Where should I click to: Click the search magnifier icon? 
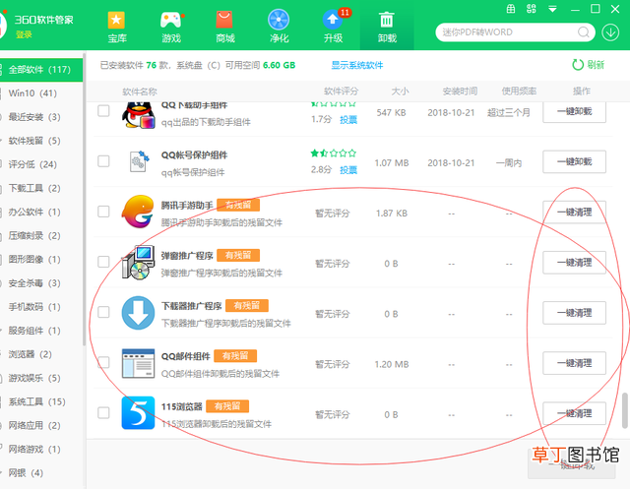pyautogui.click(x=584, y=32)
